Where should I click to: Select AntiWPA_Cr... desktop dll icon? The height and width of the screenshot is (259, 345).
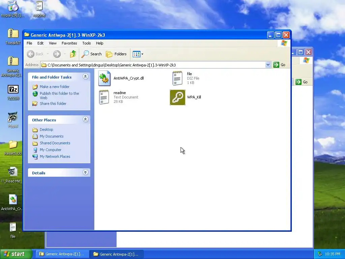point(12,202)
